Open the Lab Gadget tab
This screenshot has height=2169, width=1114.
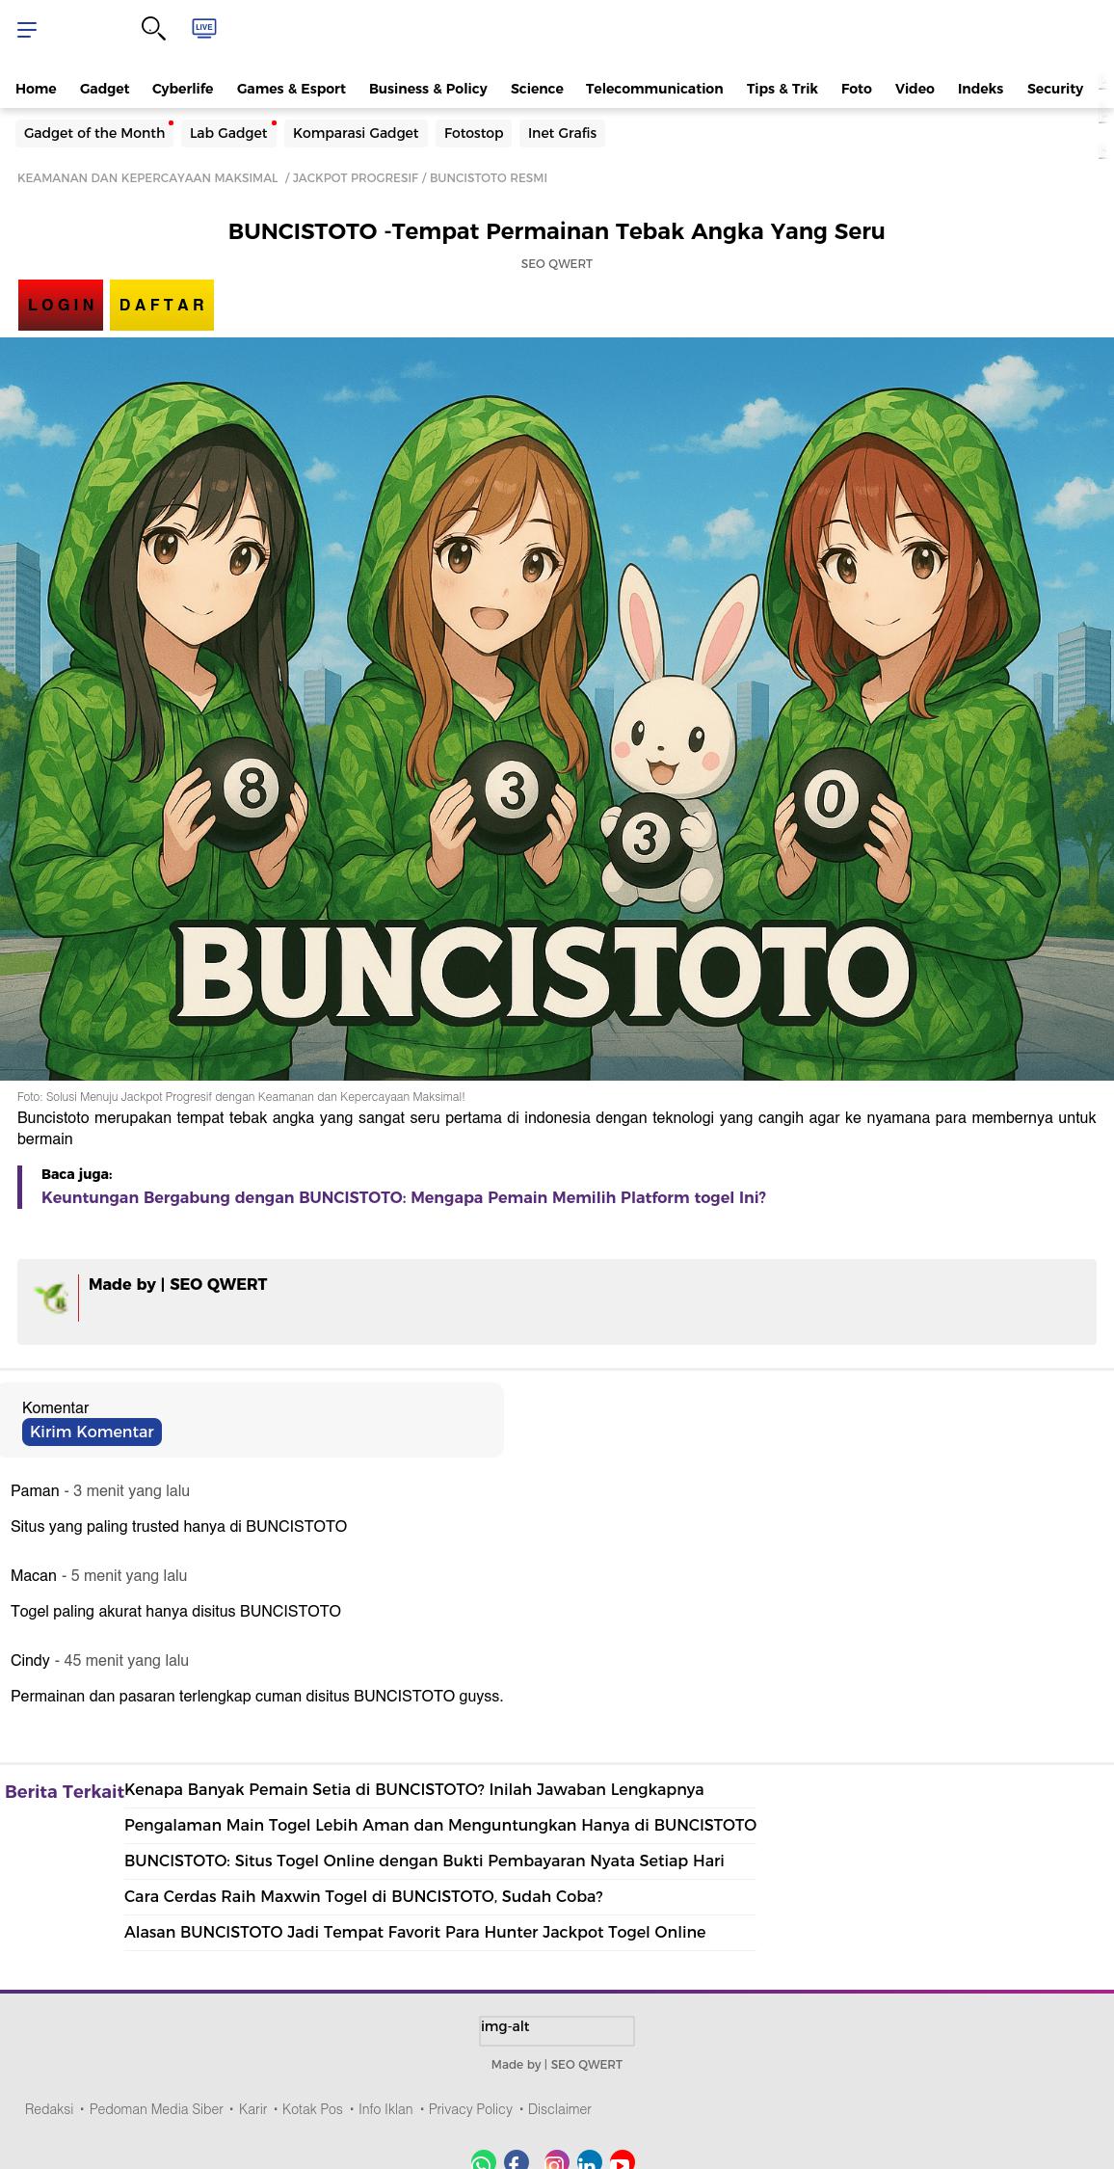(228, 133)
